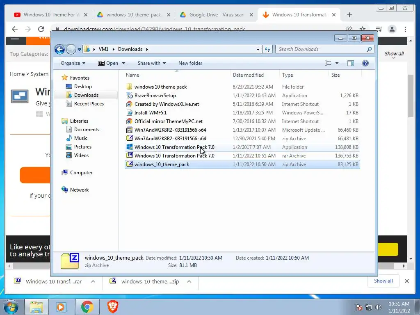Close the Chrome downloads bar
Screen dimensions: 420x315
pos(406,281)
